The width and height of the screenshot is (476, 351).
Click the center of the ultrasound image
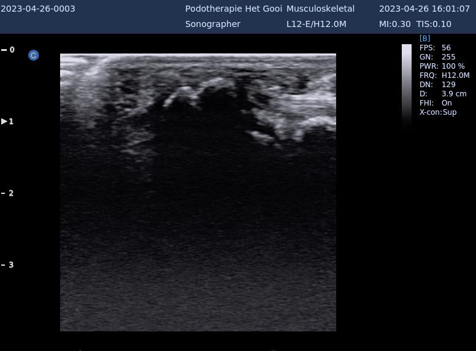click(198, 193)
